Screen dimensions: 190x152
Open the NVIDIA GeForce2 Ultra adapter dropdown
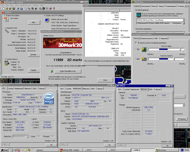point(183,20)
